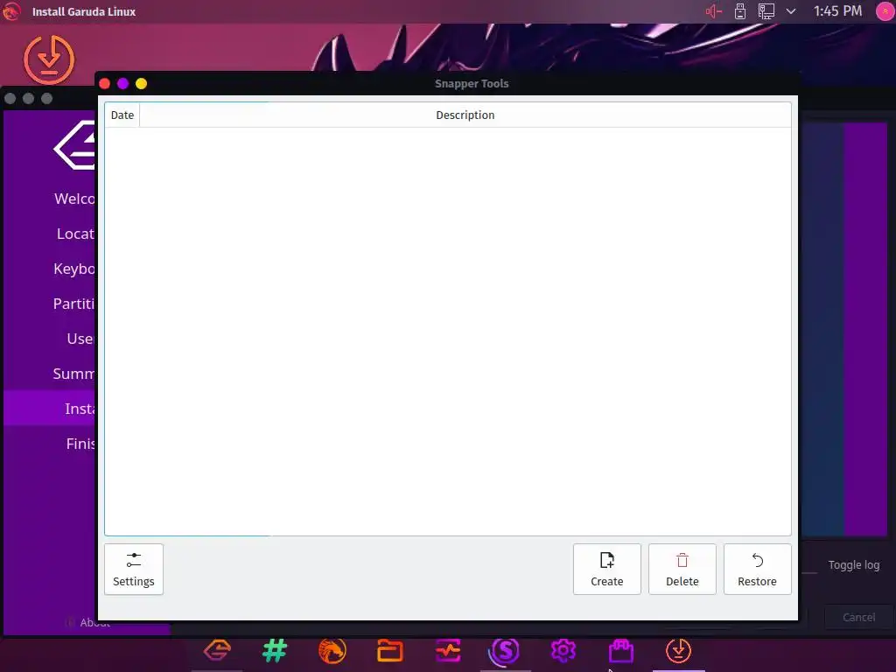Select the Install step in installer sidebar
The width and height of the screenshot is (896, 672).
(x=50, y=408)
